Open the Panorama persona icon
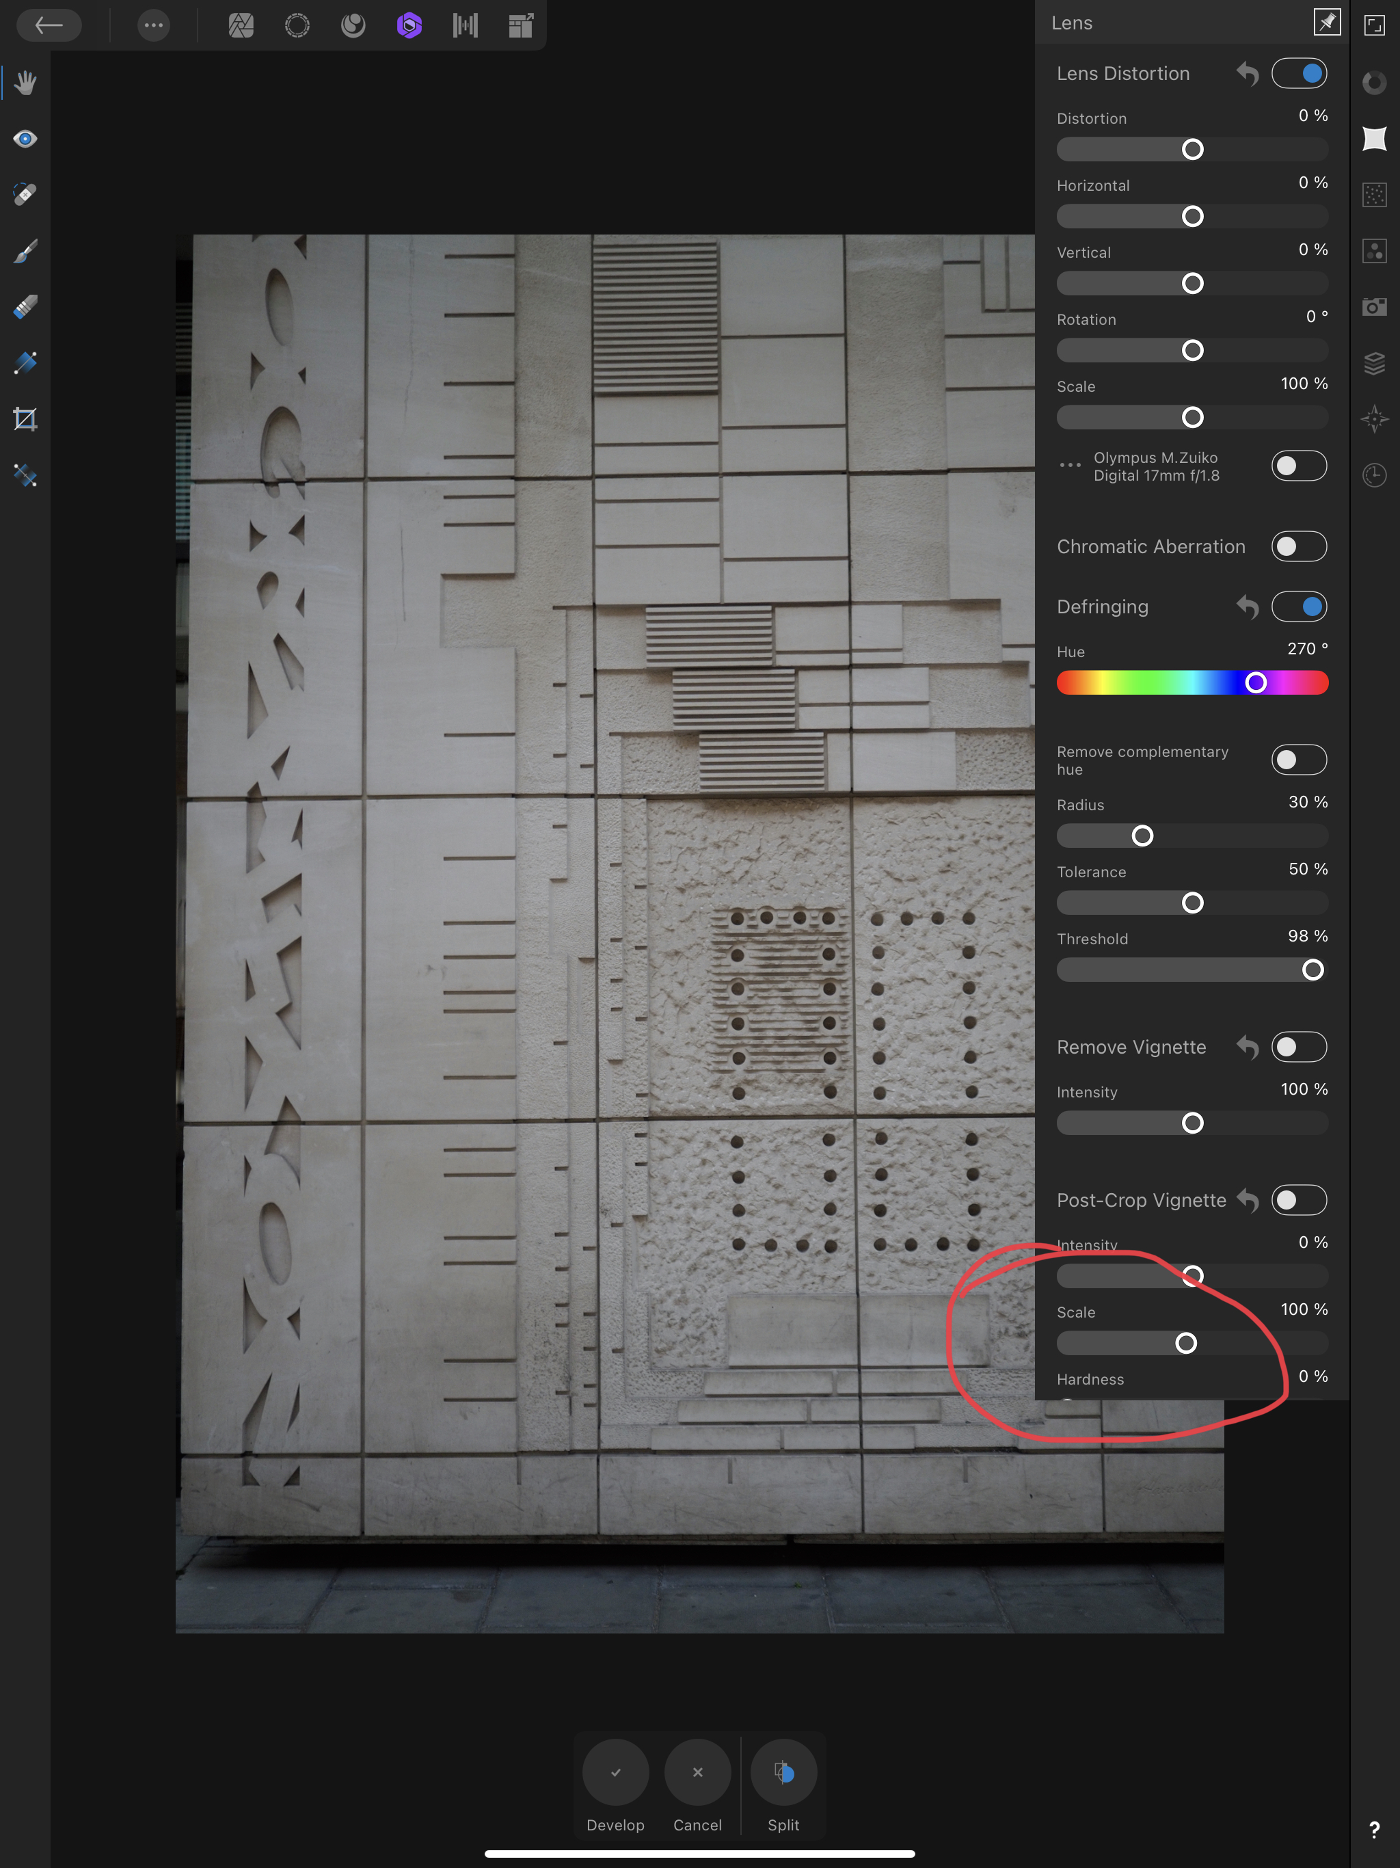 (x=466, y=25)
